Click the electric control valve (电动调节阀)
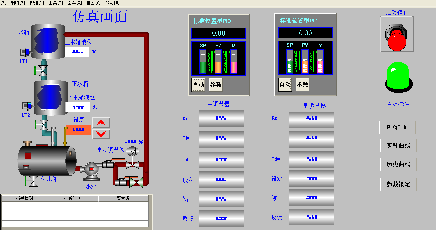The height and width of the screenshot is (230, 436). pos(132,157)
